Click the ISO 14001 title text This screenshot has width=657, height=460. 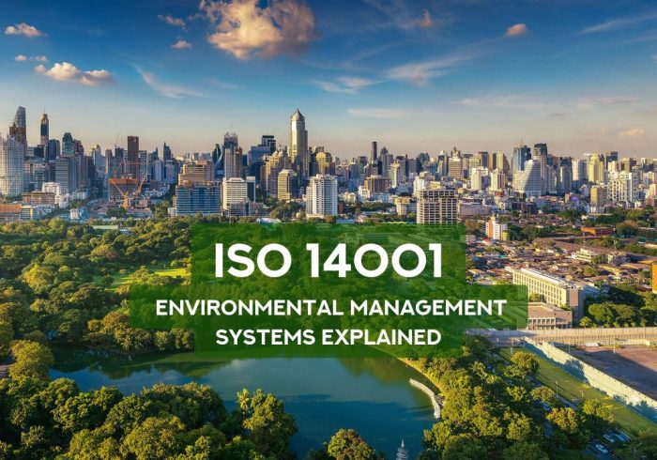(328, 262)
